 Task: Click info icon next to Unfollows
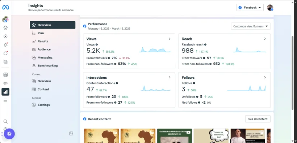tap(197, 97)
